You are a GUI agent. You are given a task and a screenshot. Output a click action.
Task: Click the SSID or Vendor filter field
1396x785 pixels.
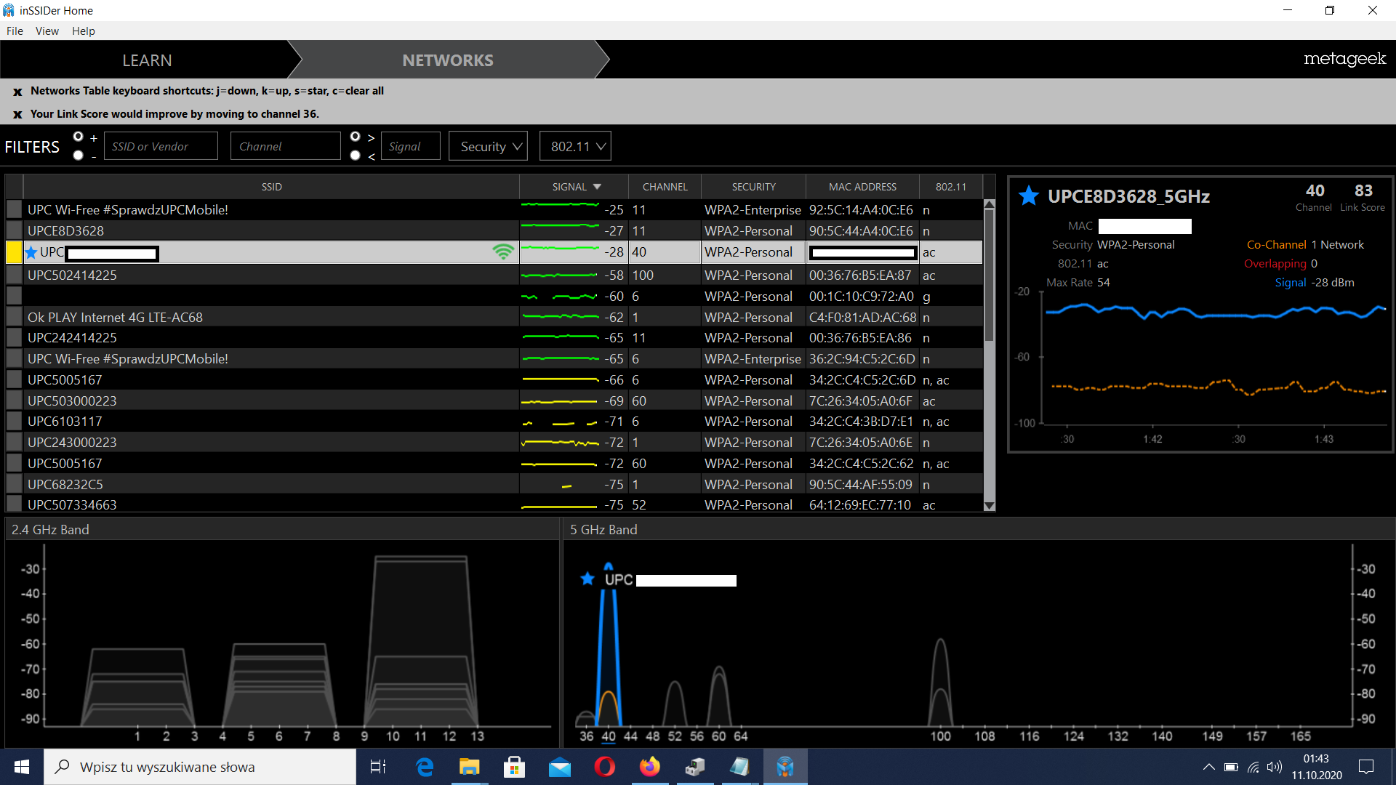161,146
